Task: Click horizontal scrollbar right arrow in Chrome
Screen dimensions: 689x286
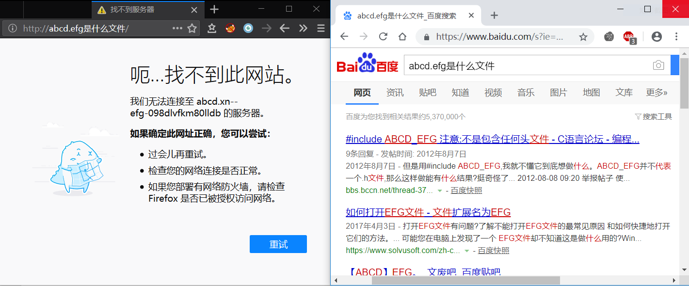Action: coord(675,281)
